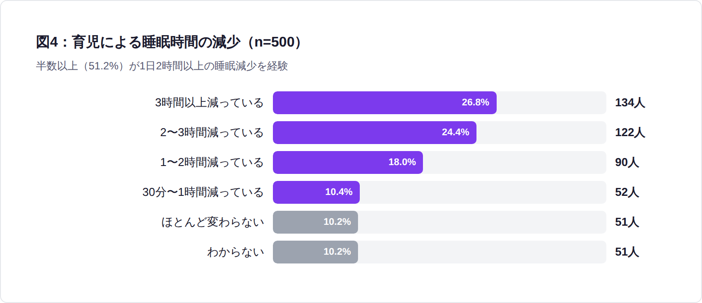Click the gray bar for わからない
Screen dimensions: 702x303
coord(315,252)
